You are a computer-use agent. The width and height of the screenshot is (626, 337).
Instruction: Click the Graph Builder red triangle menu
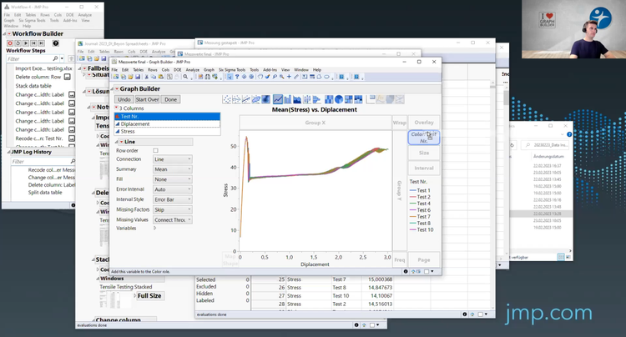click(117, 89)
